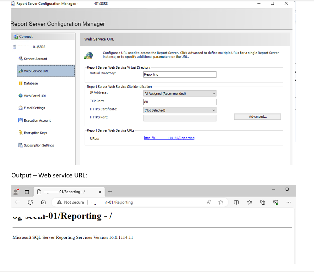Viewport: 314px width, 272px height.
Task: Click the Web Service URL globe icon in the right pane
Action: (x=88, y=55)
